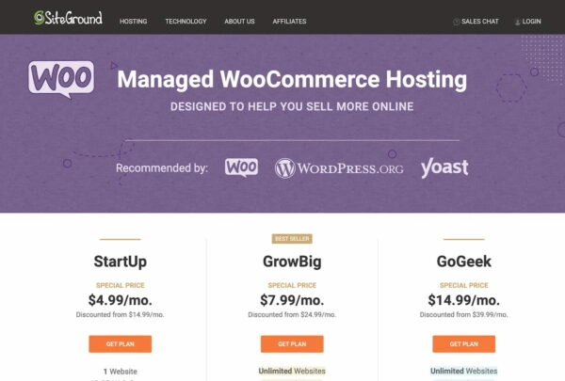
Task: Click the WooCommerce recommended-by logo
Action: [x=241, y=168]
